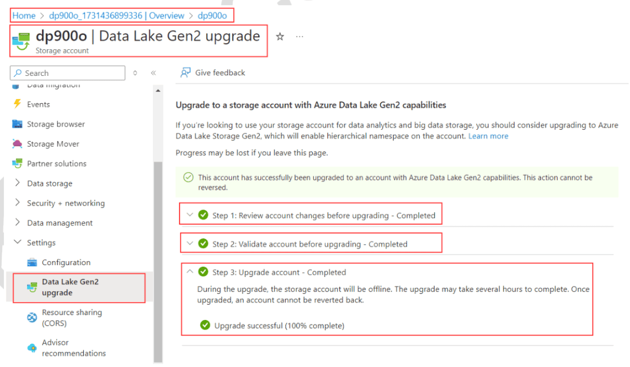Open Advisor recommendations icon
This screenshot has height=367, width=630.
pos(32,348)
